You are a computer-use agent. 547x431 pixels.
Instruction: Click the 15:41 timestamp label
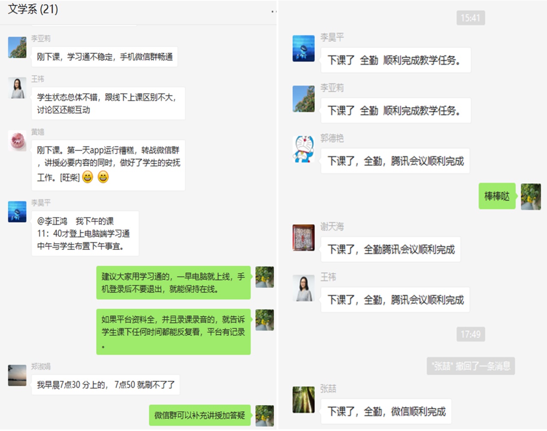[x=470, y=18]
